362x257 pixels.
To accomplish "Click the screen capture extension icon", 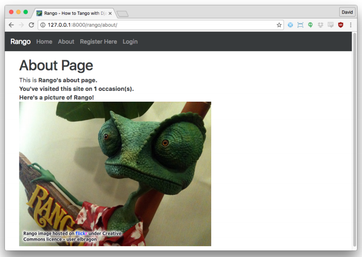I will point(301,25).
